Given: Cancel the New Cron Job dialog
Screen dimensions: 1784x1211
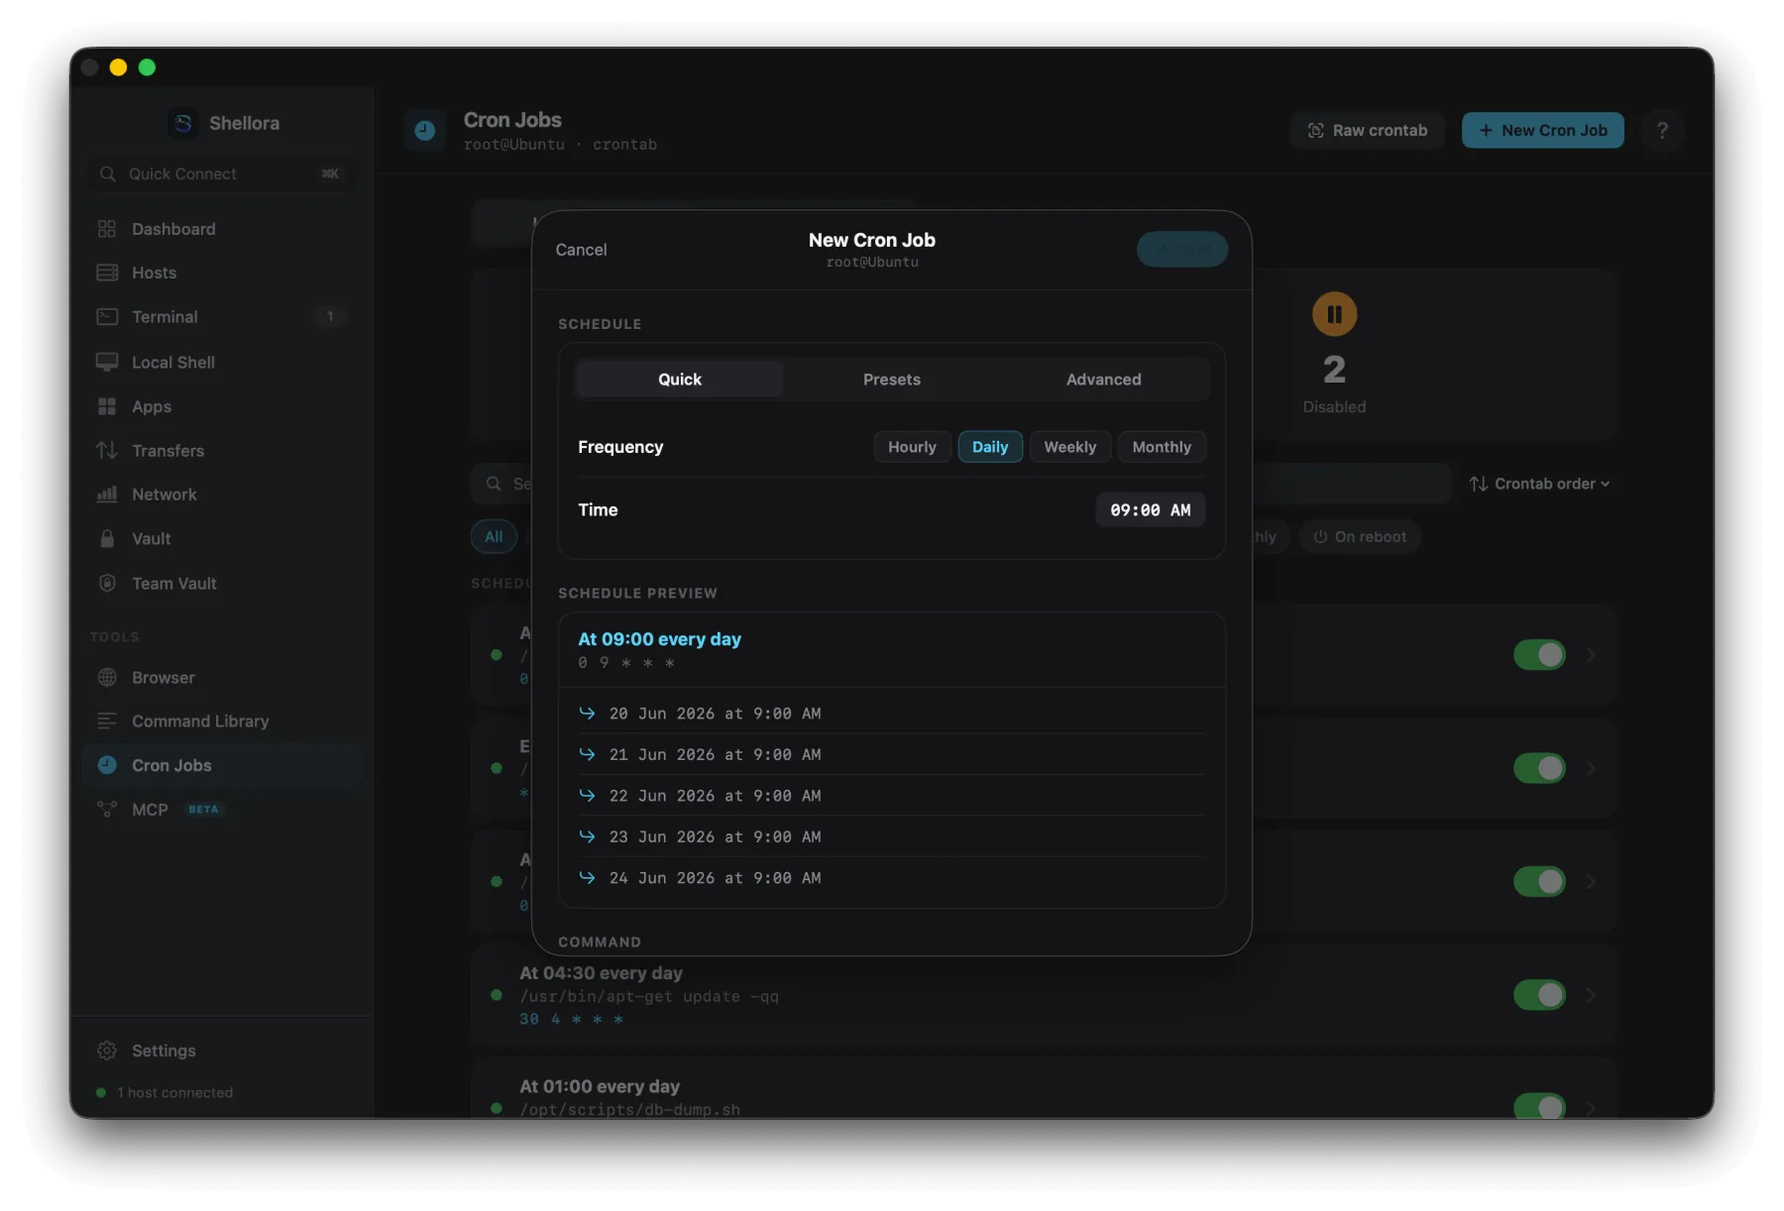Looking at the screenshot, I should point(581,250).
